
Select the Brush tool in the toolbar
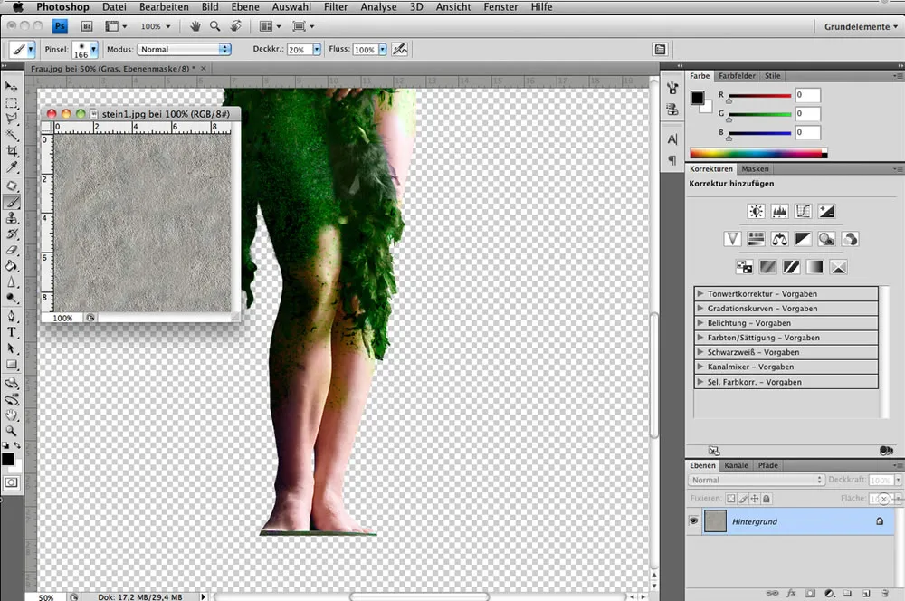coord(11,200)
